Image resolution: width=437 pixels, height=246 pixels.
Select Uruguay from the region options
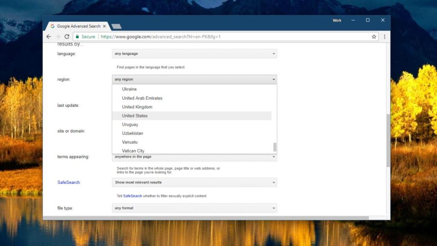click(130, 125)
